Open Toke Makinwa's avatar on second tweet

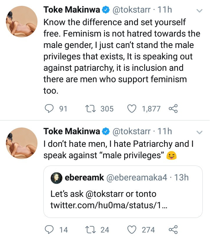[22, 143]
